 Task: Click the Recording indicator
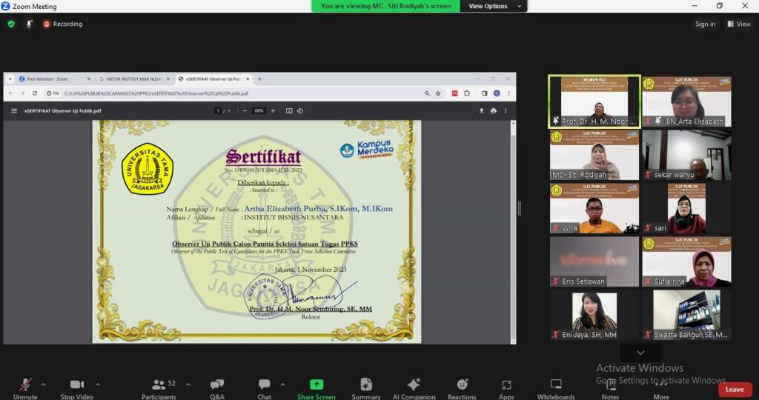point(62,24)
